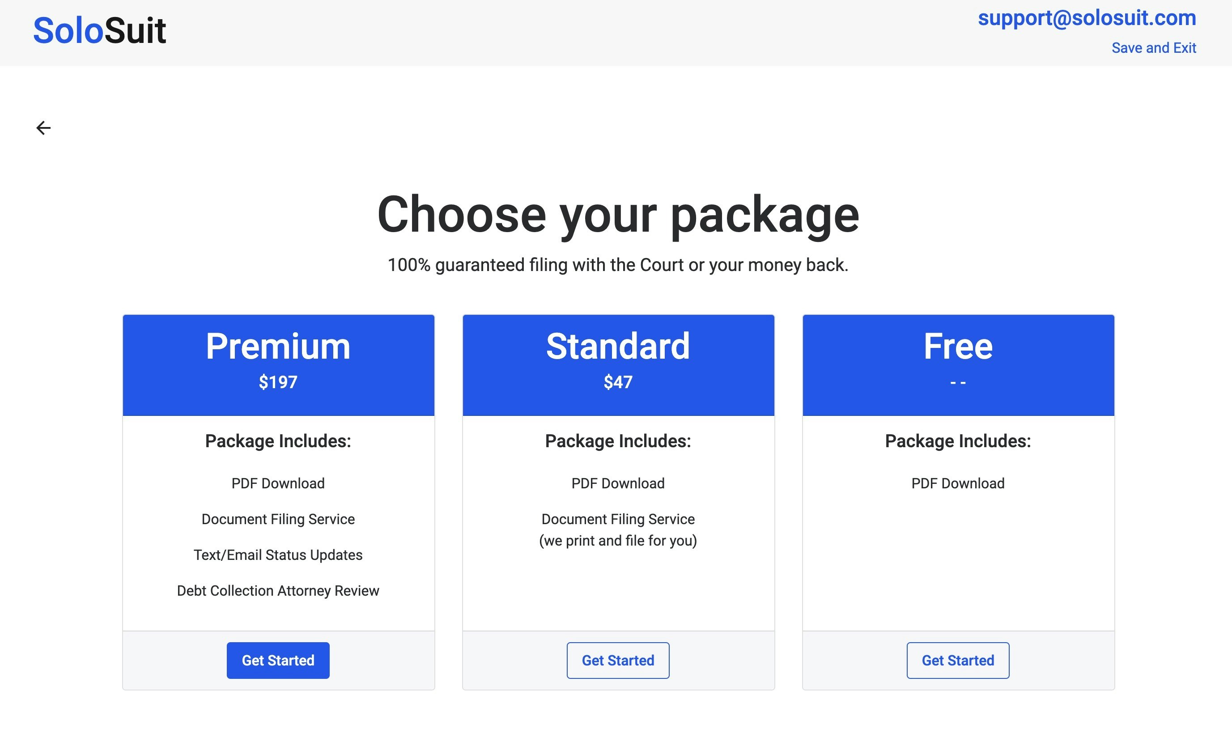Click Text/Email Status Updates feature
The height and width of the screenshot is (737, 1232).
tap(278, 555)
